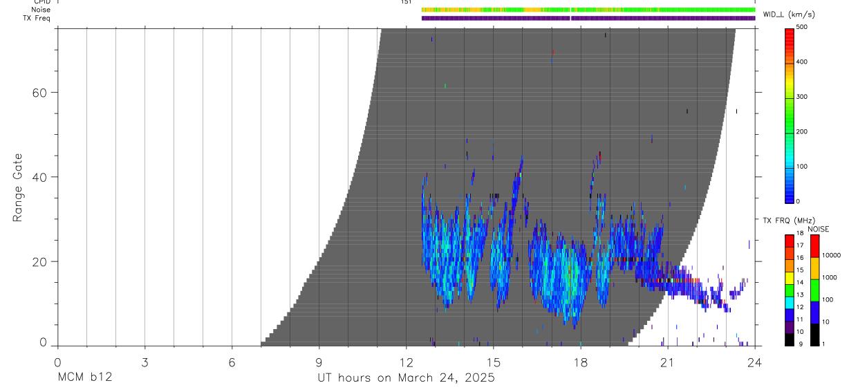Image resolution: width=849 pixels, height=392 pixels.
Task: Click the Noise strip above the plot
Action: [588, 10]
